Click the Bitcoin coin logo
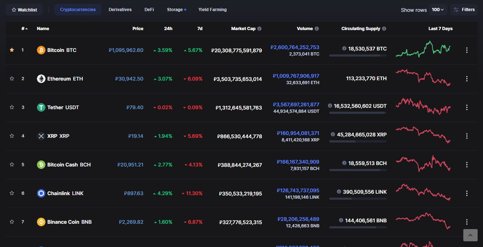The height and width of the screenshot is (247, 483). point(41,50)
